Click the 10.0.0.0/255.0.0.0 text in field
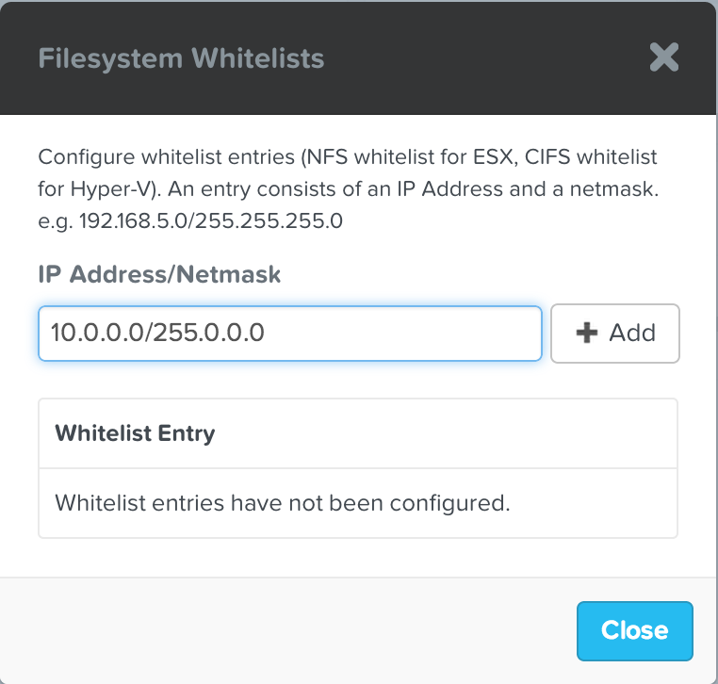718x684 pixels. [x=158, y=333]
